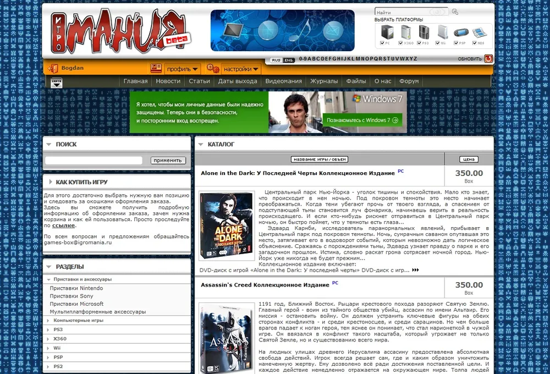Open Alone in the Dark Коллекционное Издание title
Screen dimensions: 550x374
298,173
